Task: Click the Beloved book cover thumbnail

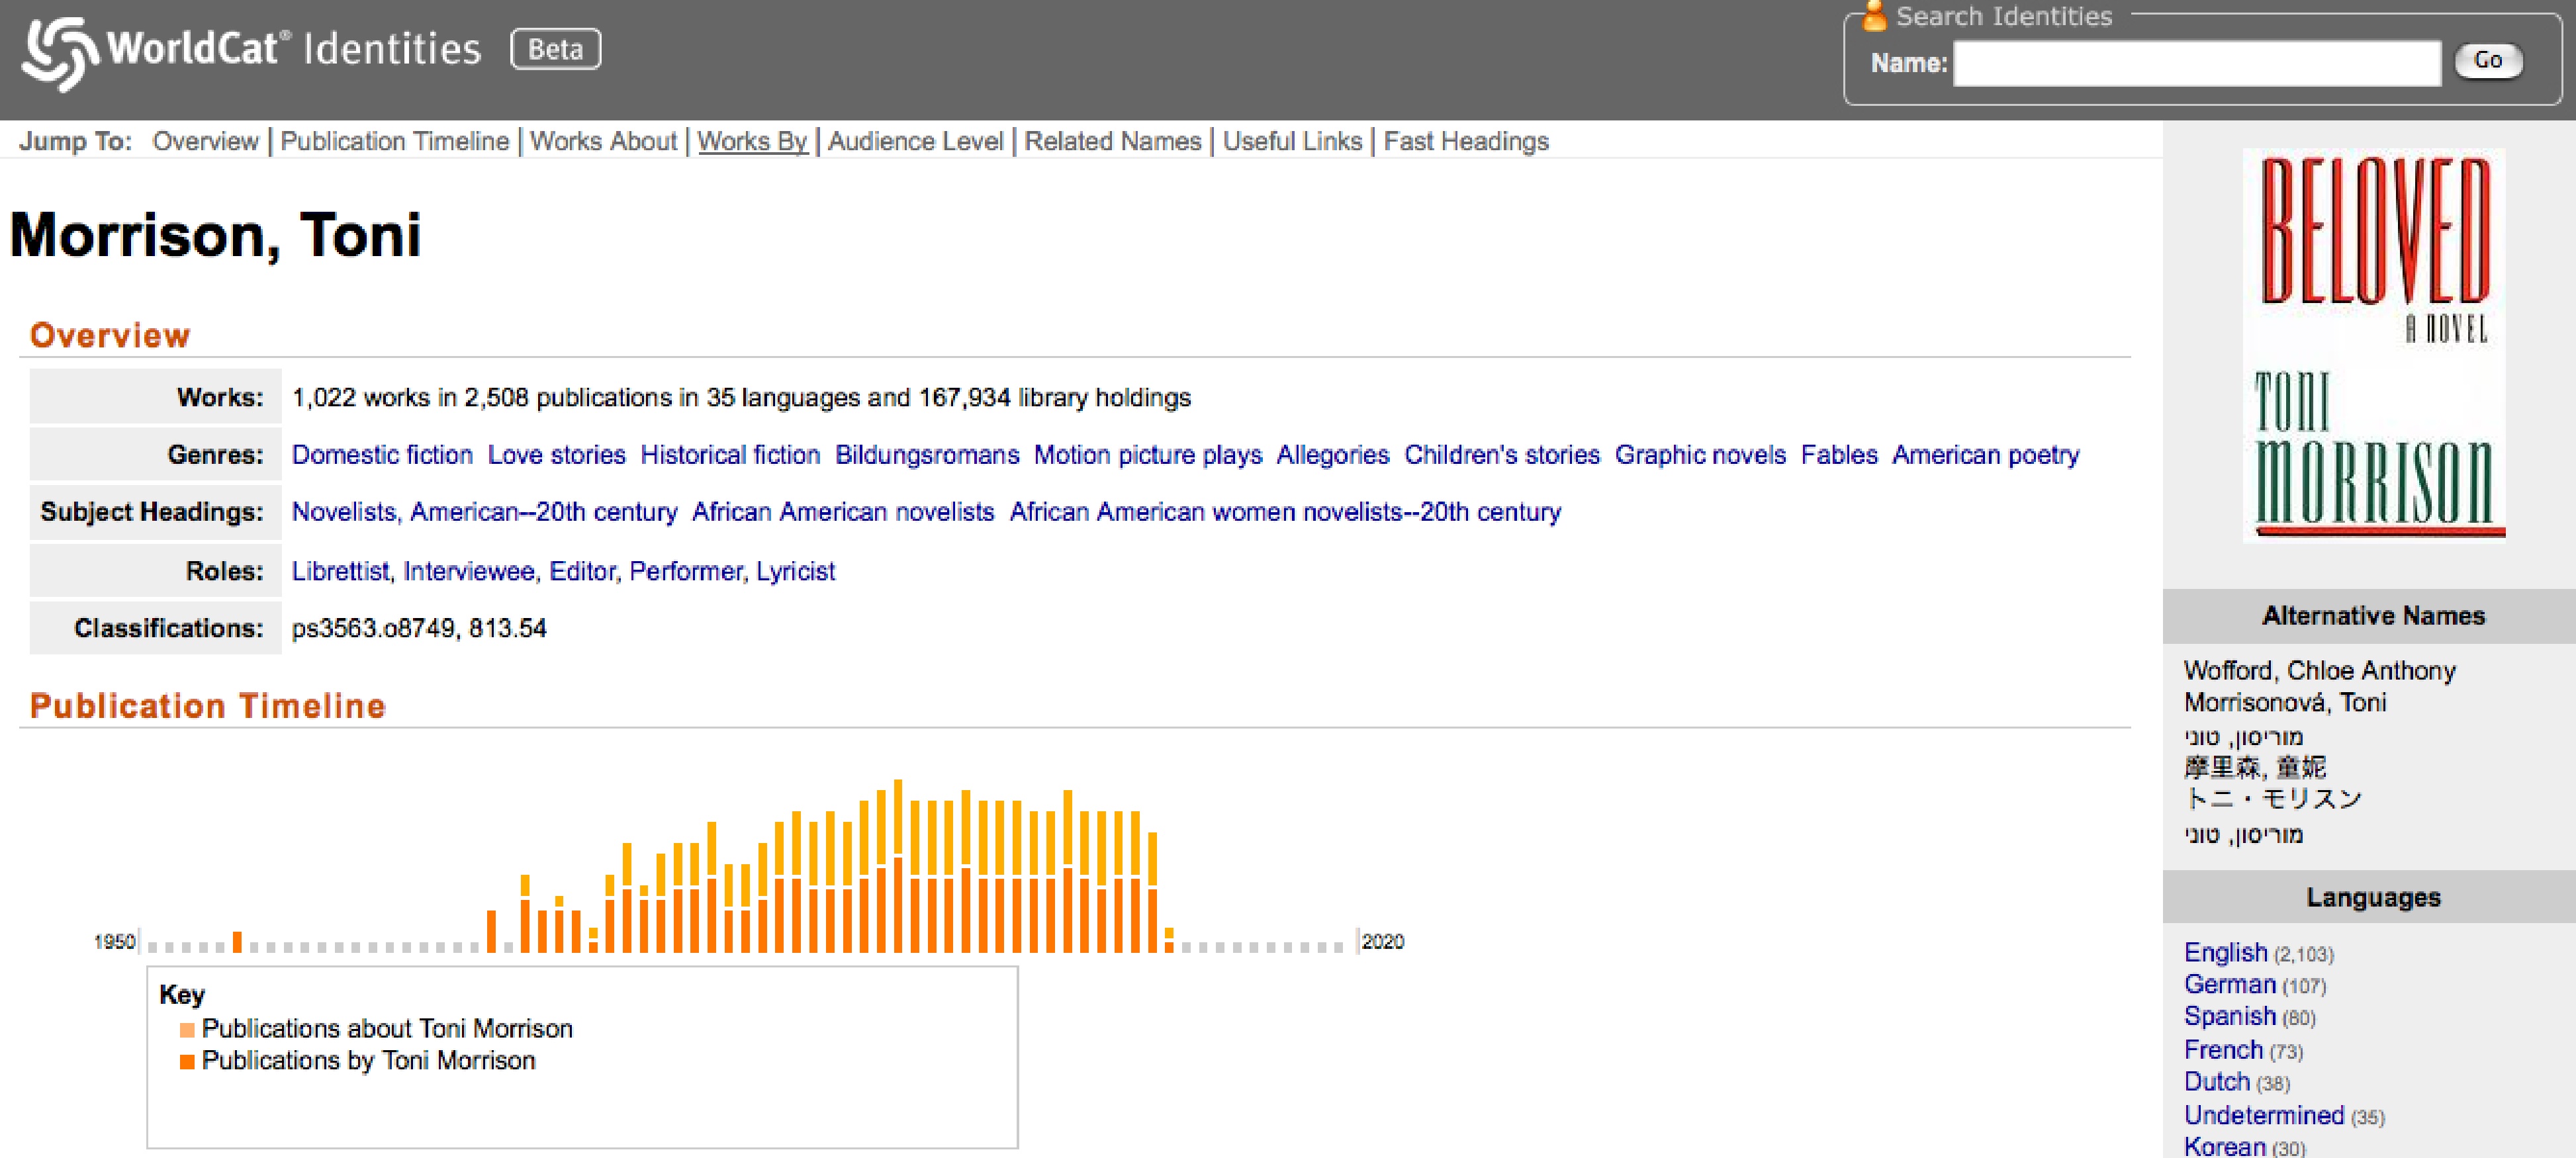Action: click(x=2374, y=345)
